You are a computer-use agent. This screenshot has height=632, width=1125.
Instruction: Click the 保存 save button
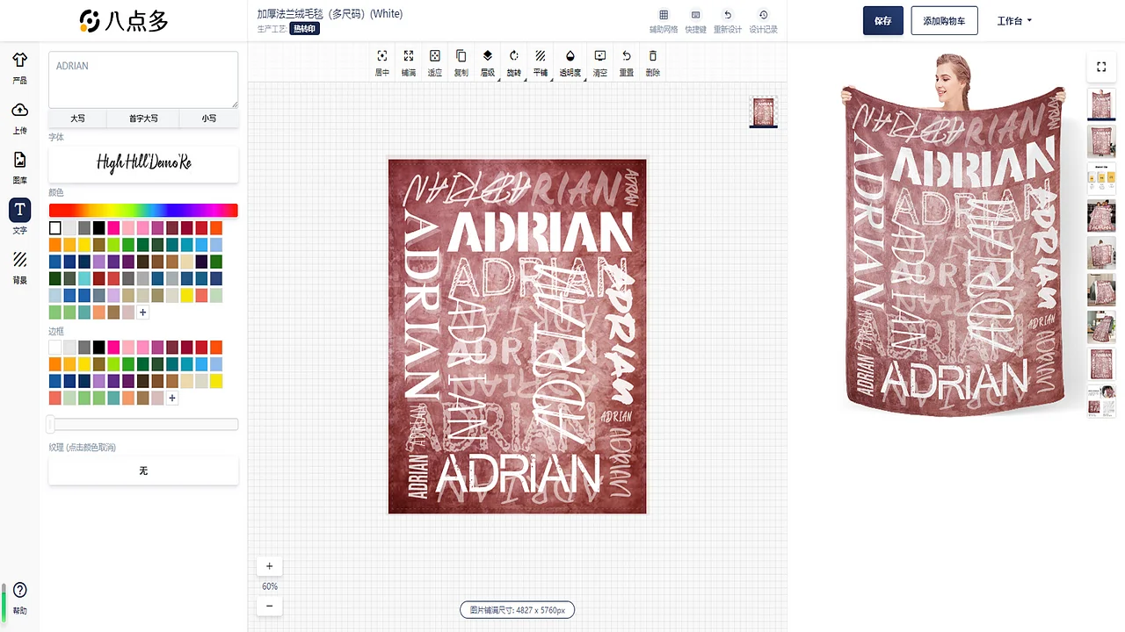click(882, 20)
